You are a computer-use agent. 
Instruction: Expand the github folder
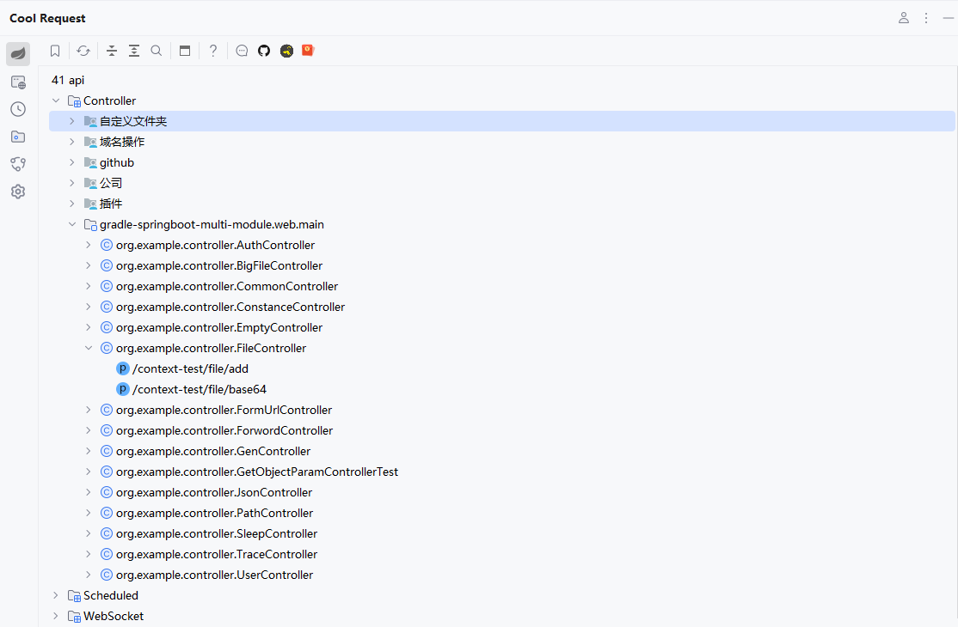click(72, 162)
